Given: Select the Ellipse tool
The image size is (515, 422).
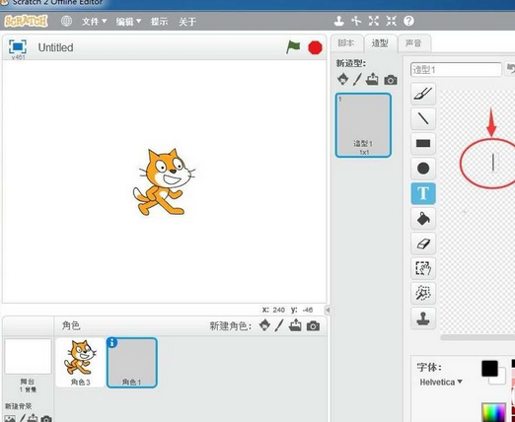Looking at the screenshot, I should 423,169.
